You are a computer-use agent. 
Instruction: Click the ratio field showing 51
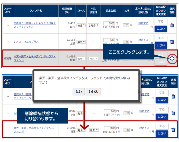(126, 25)
